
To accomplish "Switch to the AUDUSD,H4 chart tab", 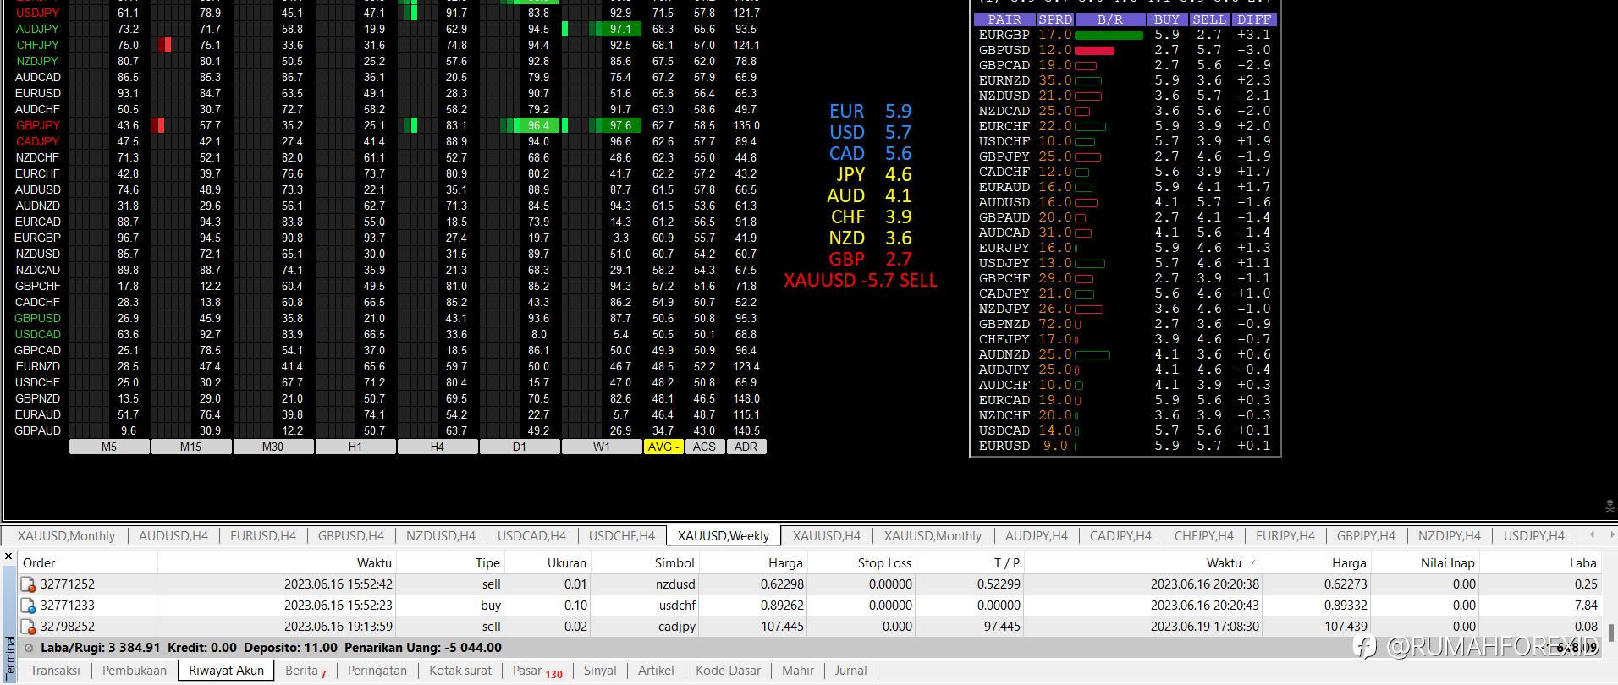I will [x=173, y=535].
